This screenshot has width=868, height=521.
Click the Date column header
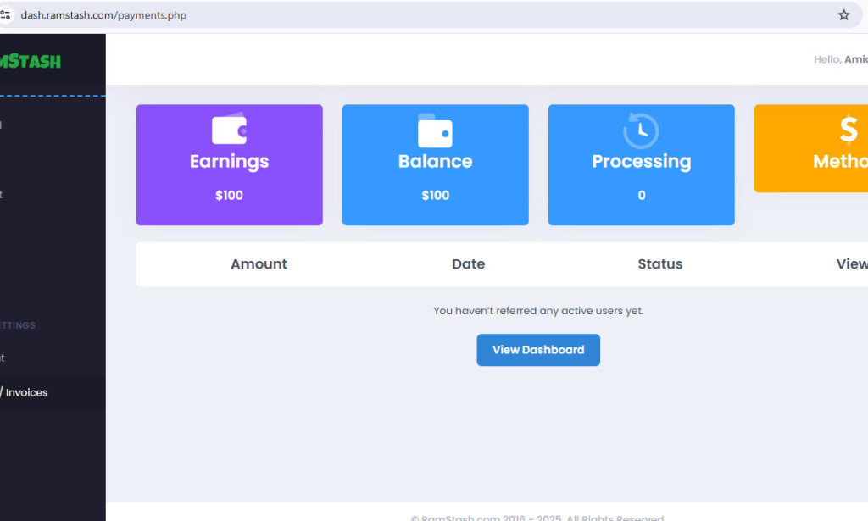[468, 263]
